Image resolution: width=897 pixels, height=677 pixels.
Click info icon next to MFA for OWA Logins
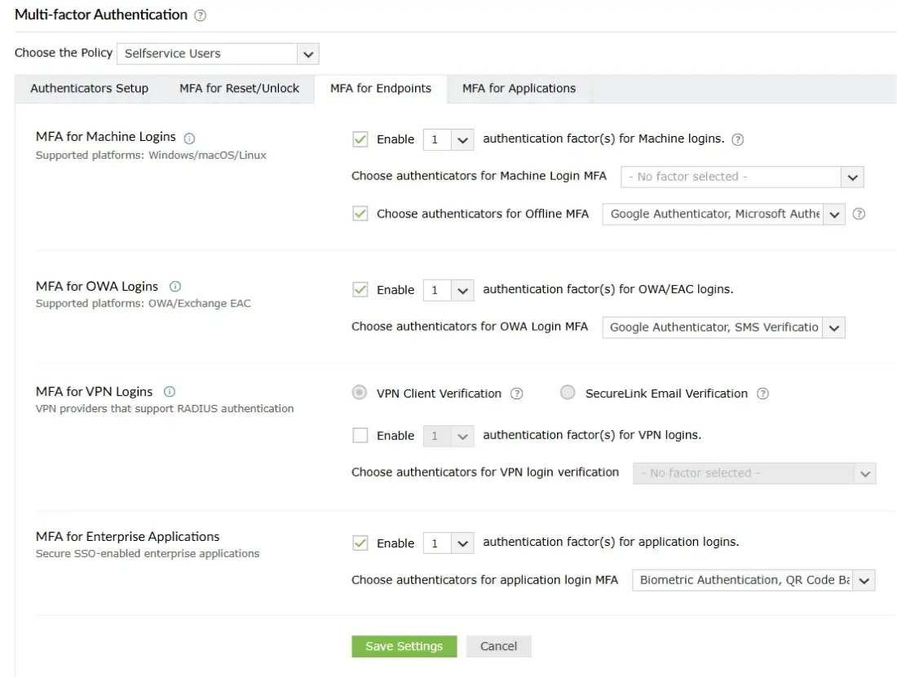175,287
